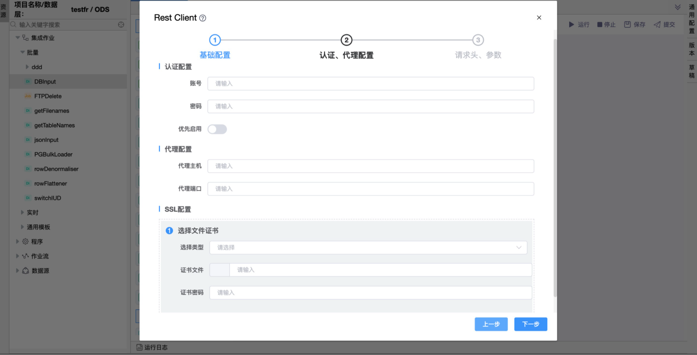The image size is (697, 355).
Task: Select step 3 请求头、参数
Action: pyautogui.click(x=478, y=40)
